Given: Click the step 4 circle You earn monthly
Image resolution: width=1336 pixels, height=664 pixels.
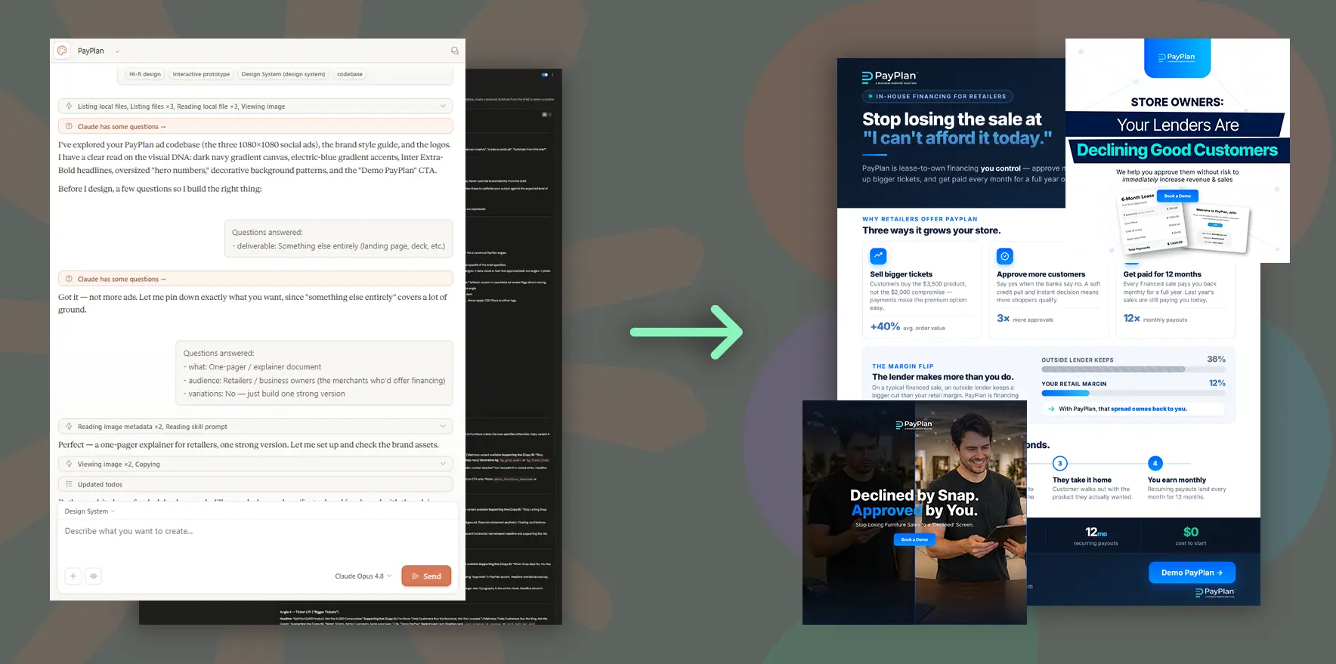Looking at the screenshot, I should [1155, 463].
